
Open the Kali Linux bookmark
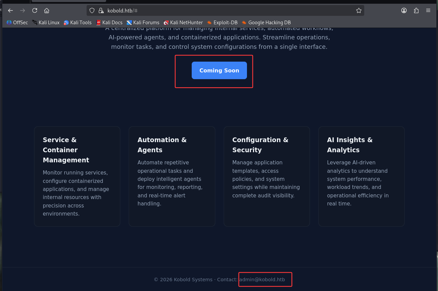[46, 23]
